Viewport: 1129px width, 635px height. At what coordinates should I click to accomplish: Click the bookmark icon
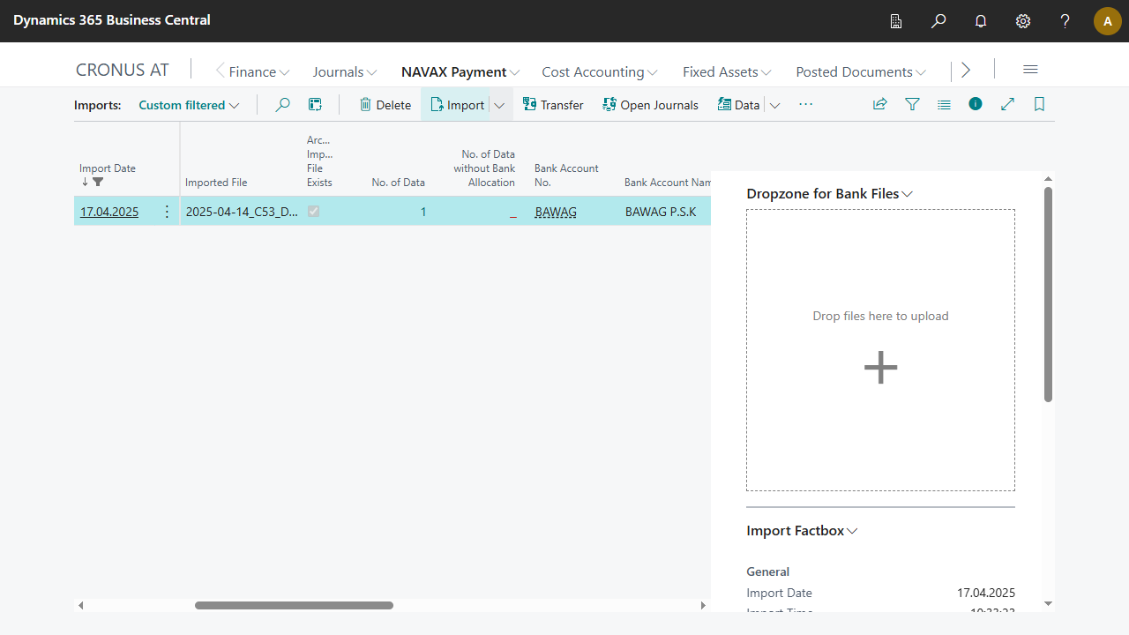pos(1039,104)
